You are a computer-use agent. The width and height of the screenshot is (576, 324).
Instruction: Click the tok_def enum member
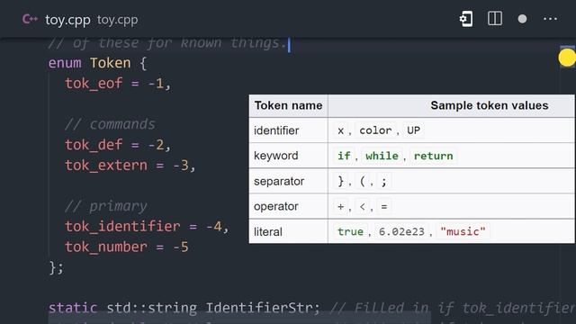point(94,145)
